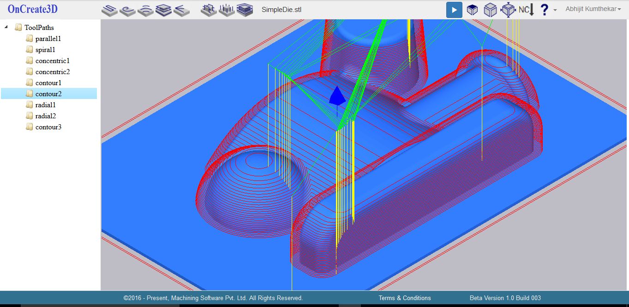Click the OnCreate3D logo
The image size is (629, 307).
(32, 9)
